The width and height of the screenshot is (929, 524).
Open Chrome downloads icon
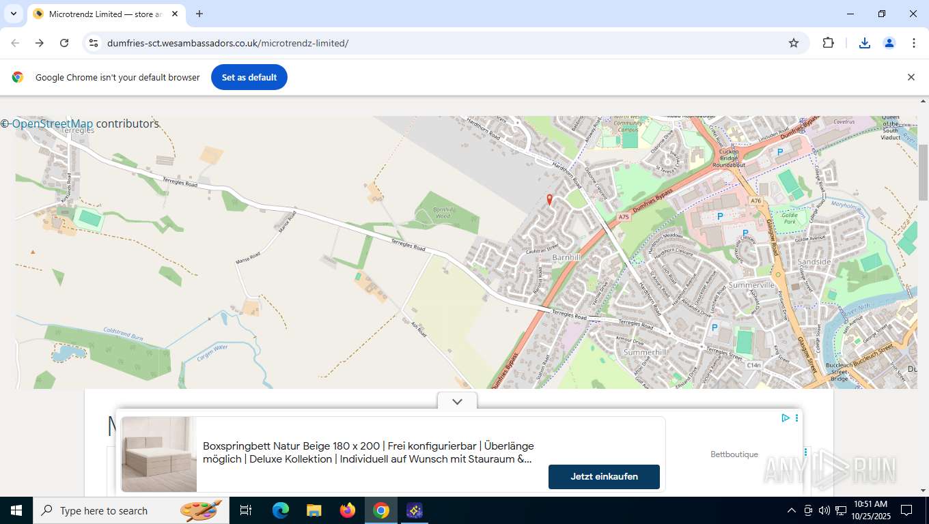[x=864, y=43]
